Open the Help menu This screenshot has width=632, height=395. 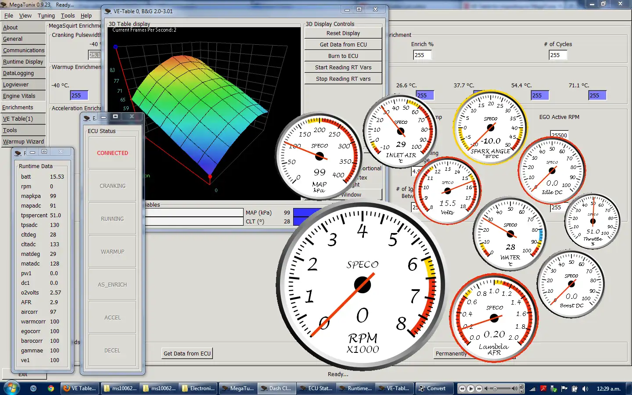pyautogui.click(x=86, y=15)
